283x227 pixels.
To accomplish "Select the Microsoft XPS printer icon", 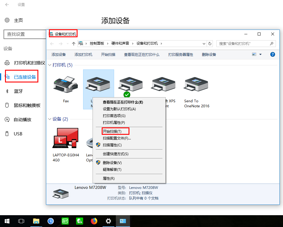I will tap(163, 85).
